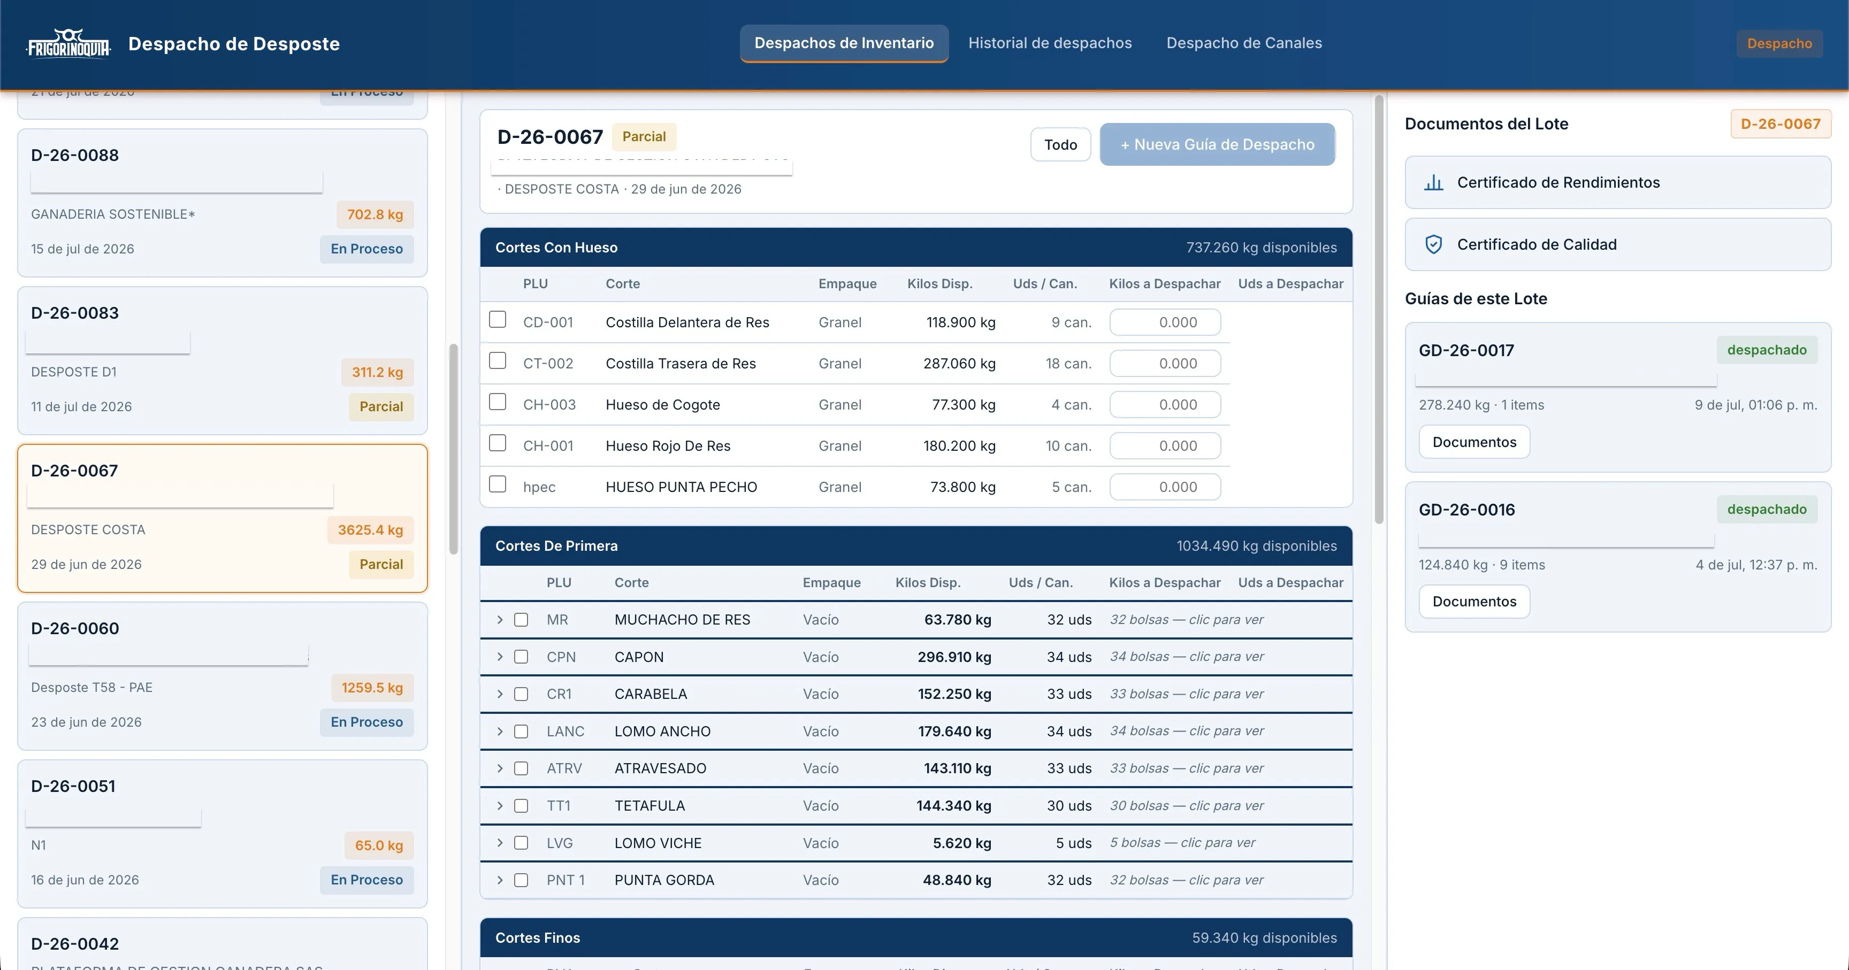The width and height of the screenshot is (1849, 970).
Task: Check the Costilla Delantera de Res checkbox
Action: 498,319
